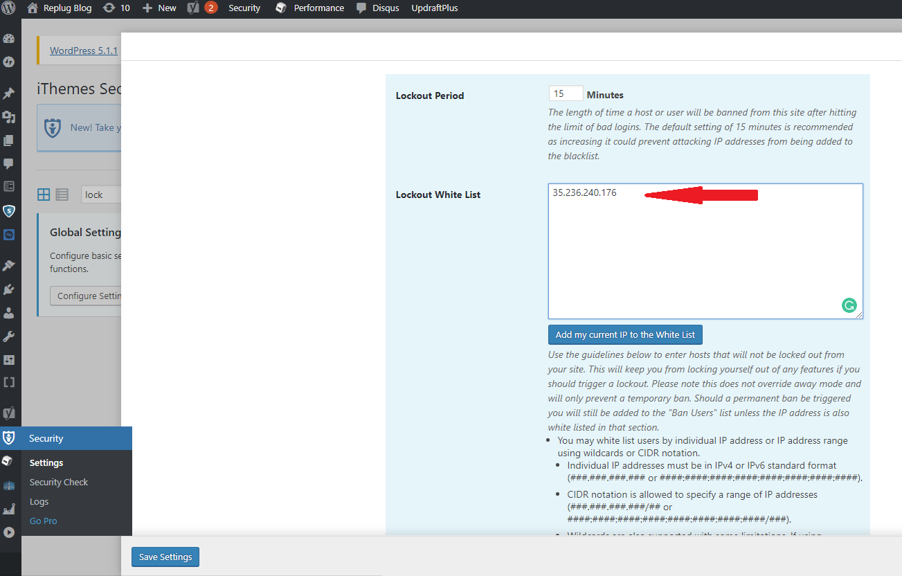The width and height of the screenshot is (902, 576).
Task: Open the Media library sidebar icon
Action: (x=9, y=117)
